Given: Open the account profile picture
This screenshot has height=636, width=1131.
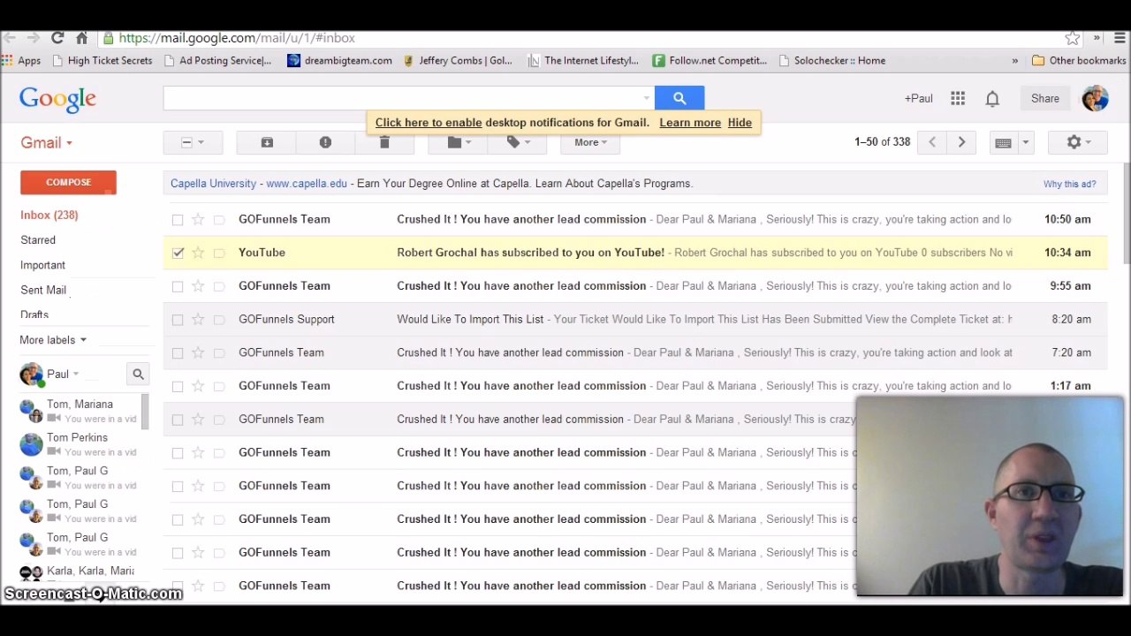Looking at the screenshot, I should 1095,98.
